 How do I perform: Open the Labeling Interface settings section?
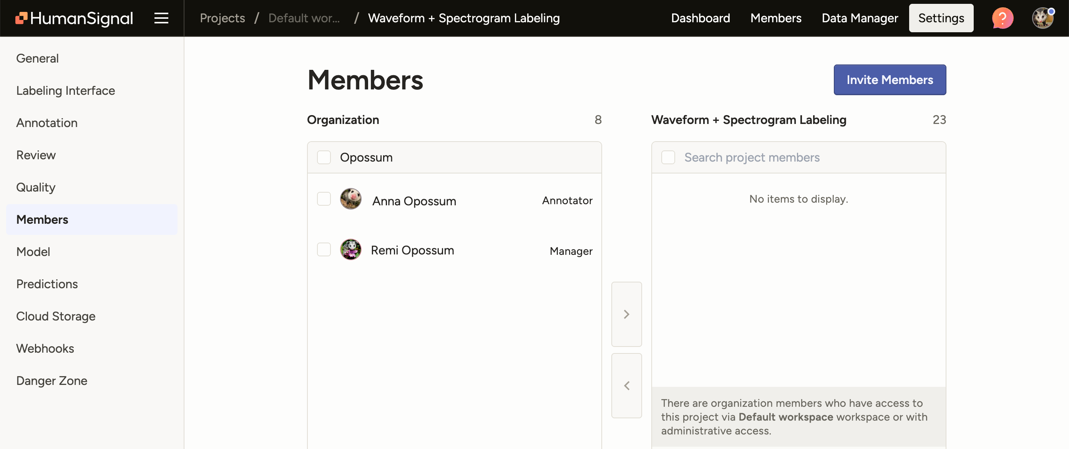tap(66, 91)
